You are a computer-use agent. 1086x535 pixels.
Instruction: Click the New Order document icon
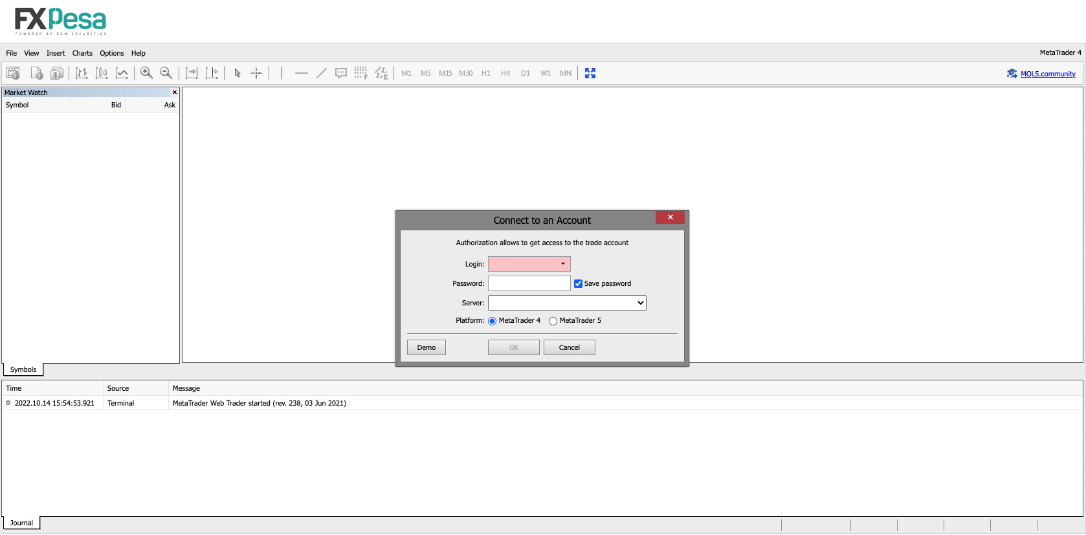[x=37, y=73]
